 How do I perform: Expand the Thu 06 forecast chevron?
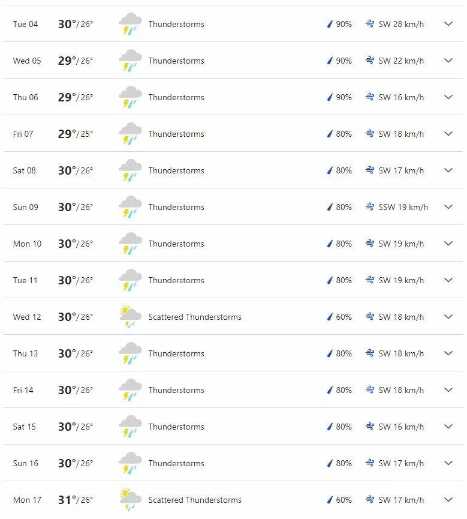click(448, 97)
